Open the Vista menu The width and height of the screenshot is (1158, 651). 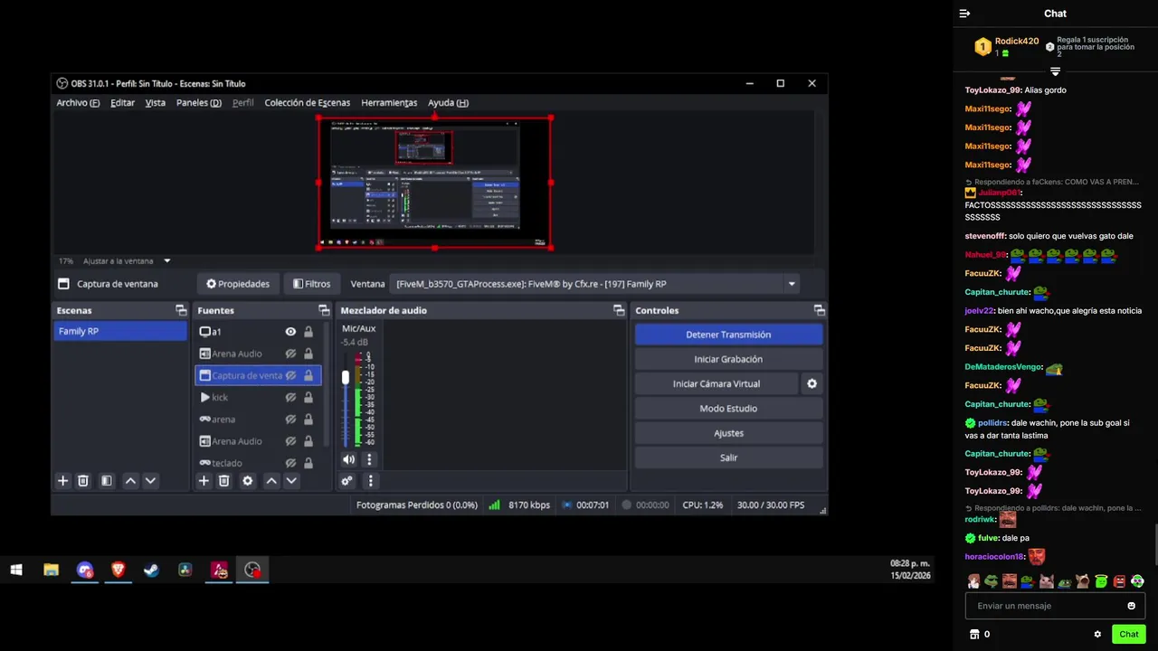155,103
